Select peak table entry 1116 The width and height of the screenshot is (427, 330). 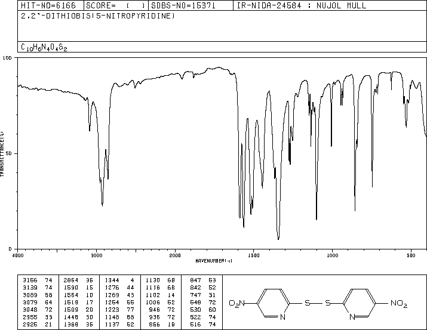click(x=153, y=287)
